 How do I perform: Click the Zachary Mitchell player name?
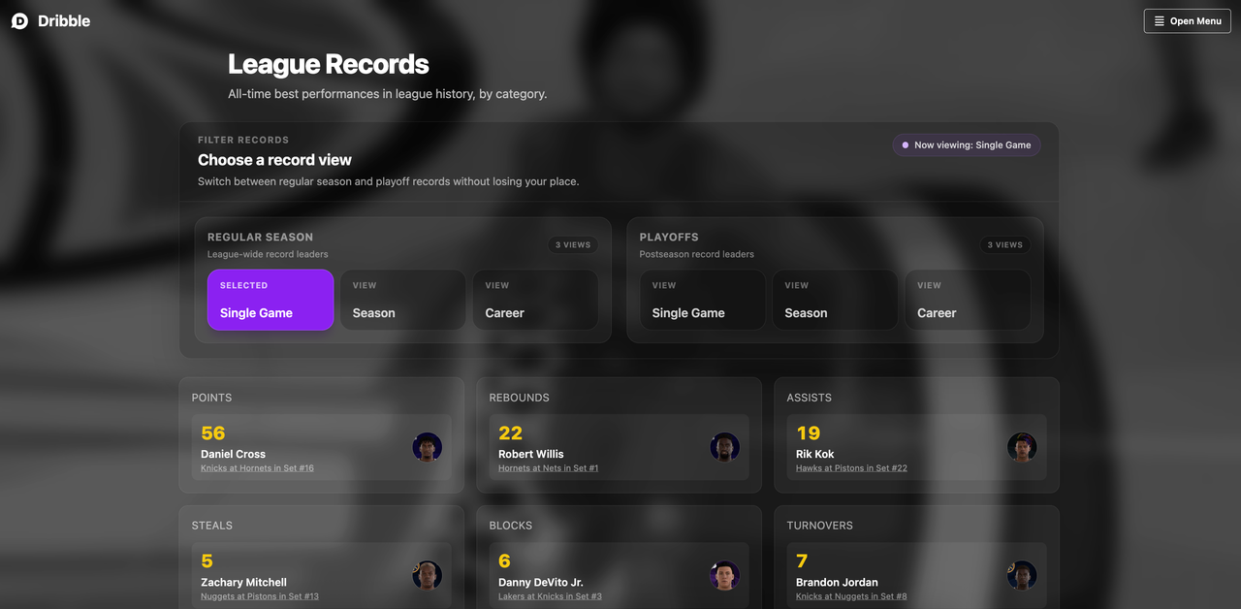pos(243,582)
